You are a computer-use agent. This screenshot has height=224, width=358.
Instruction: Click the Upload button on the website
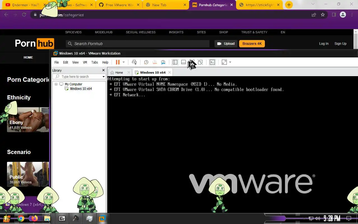tap(226, 44)
